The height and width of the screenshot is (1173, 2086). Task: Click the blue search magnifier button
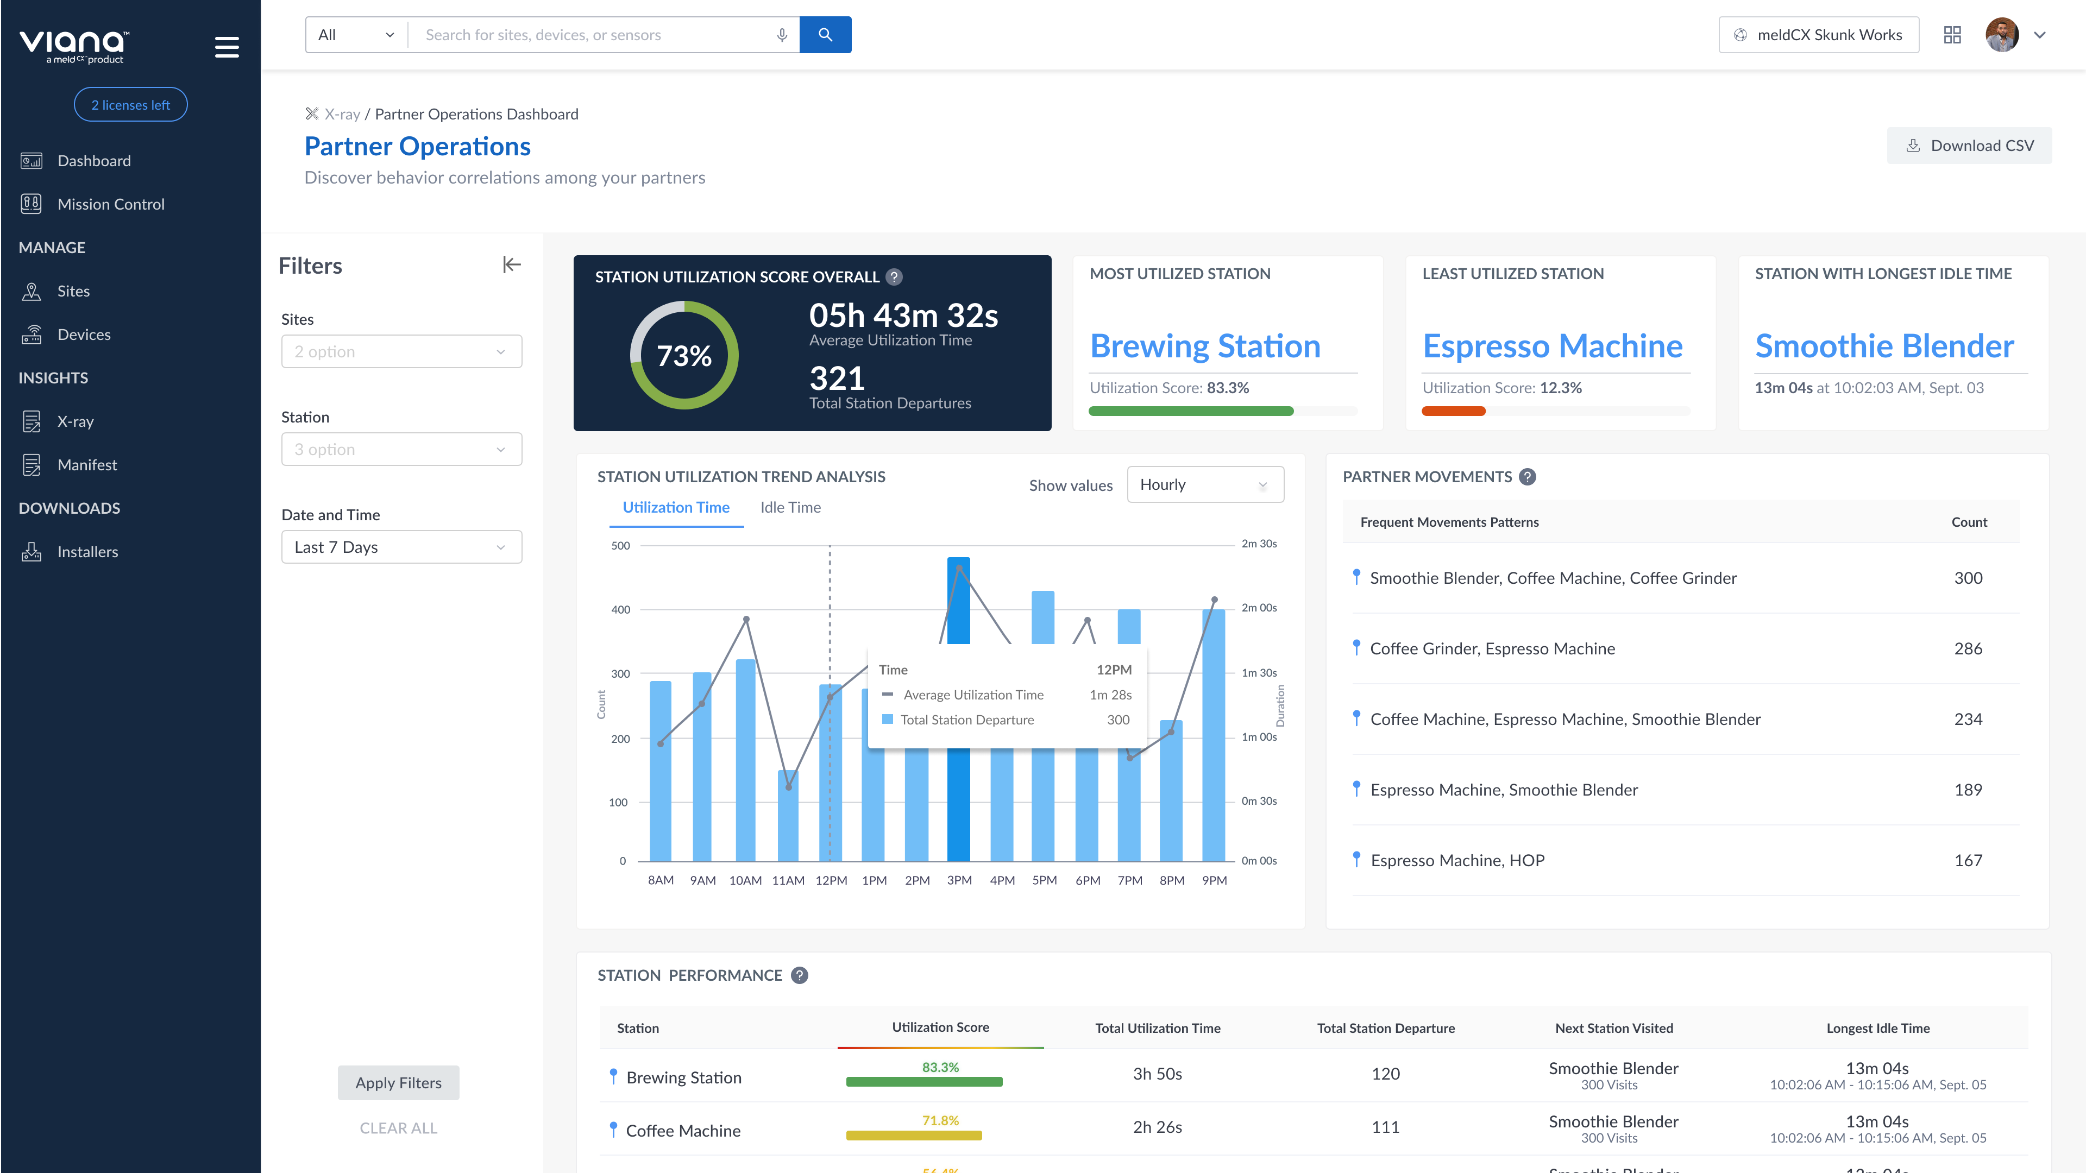(x=825, y=35)
